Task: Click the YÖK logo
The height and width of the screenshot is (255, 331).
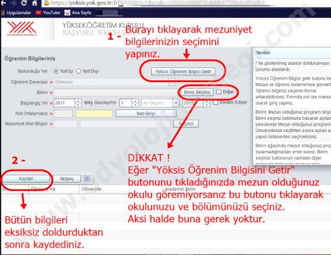Action: pos(21,28)
